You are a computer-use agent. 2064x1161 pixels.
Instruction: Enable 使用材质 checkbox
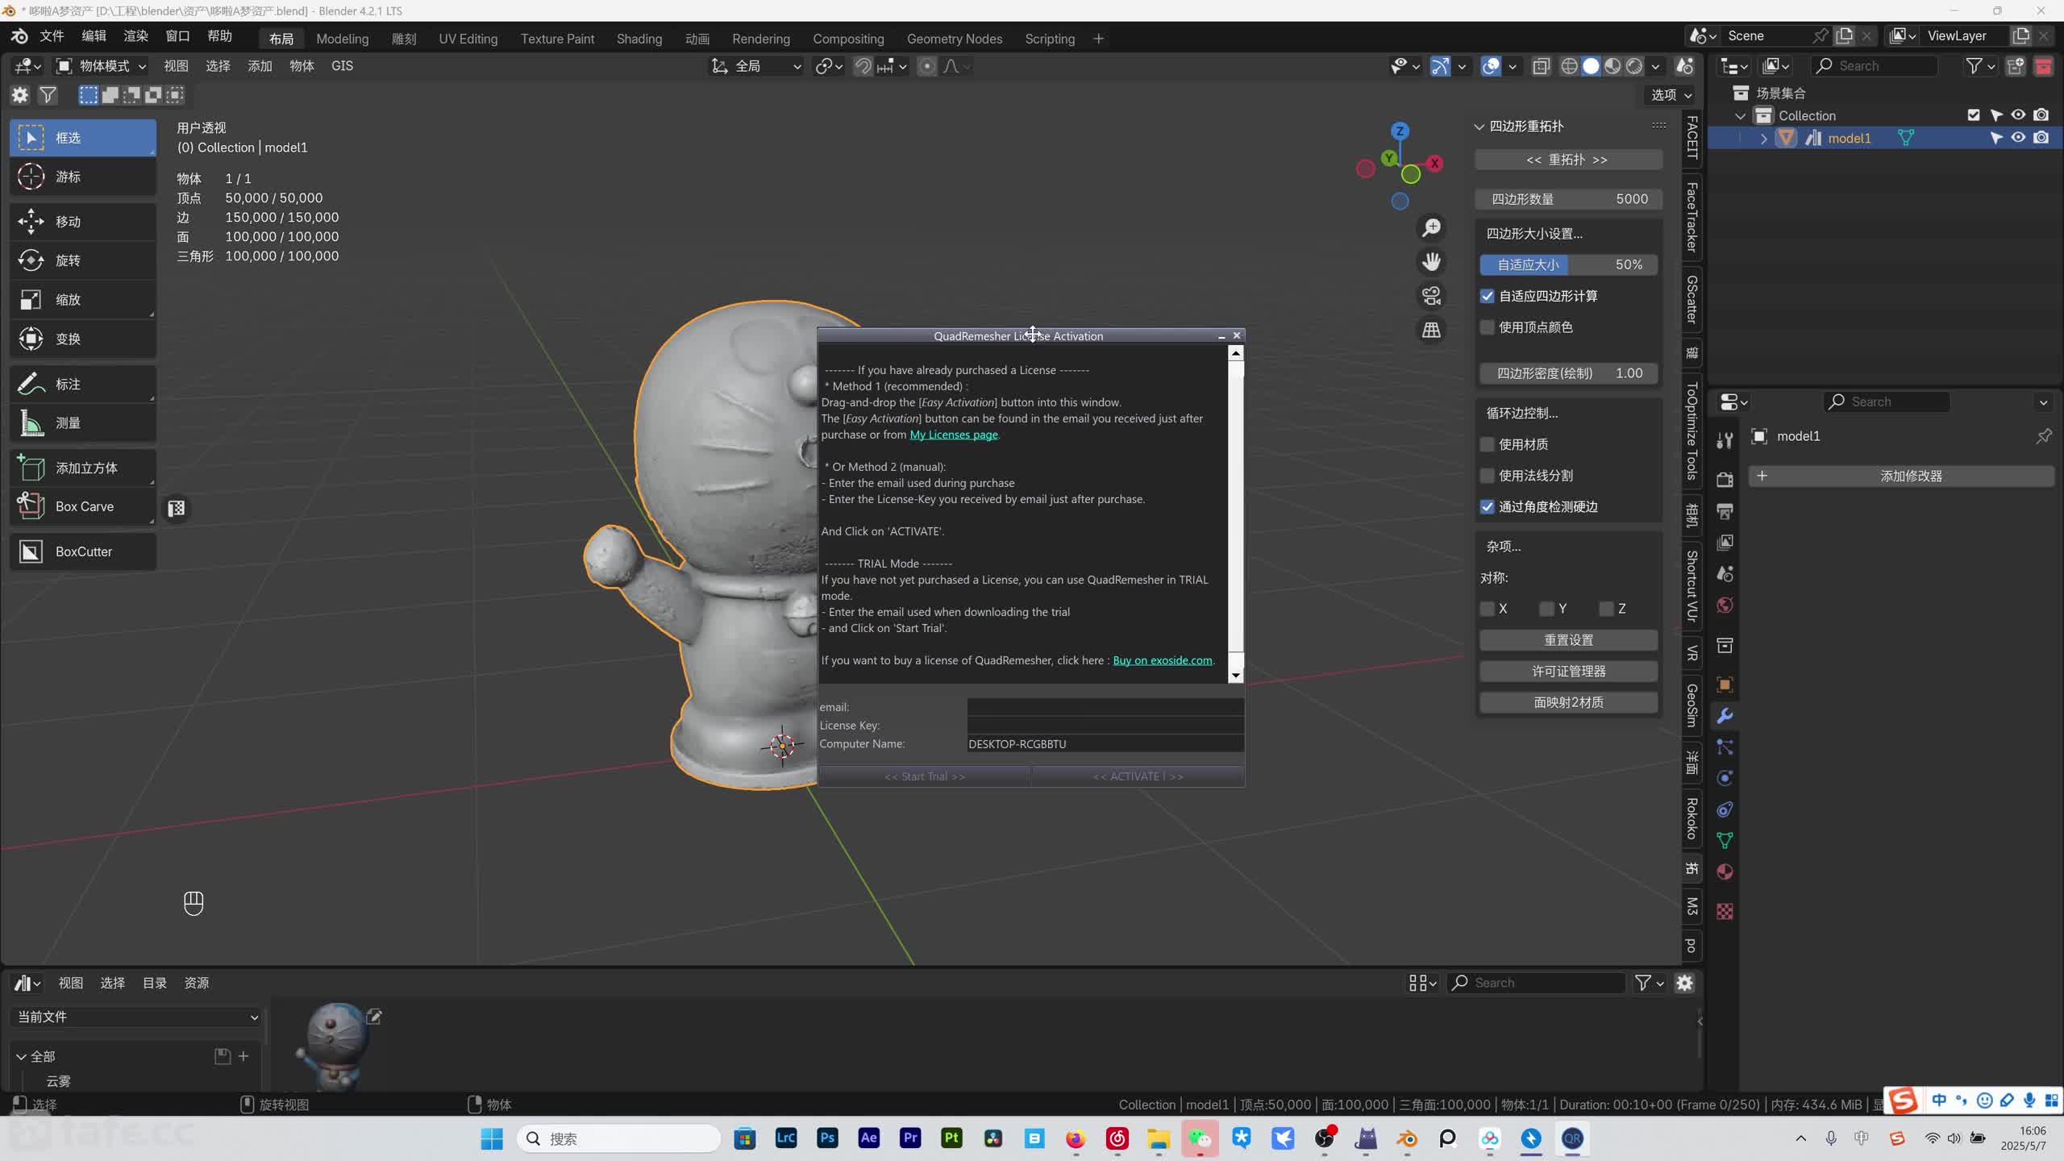click(x=1488, y=444)
